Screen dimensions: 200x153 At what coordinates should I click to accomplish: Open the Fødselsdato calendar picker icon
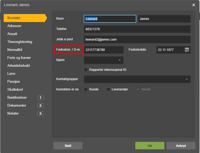(x=187, y=50)
